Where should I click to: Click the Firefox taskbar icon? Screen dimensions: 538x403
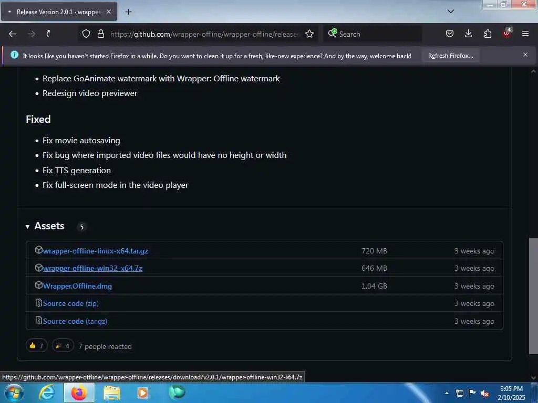tap(79, 393)
